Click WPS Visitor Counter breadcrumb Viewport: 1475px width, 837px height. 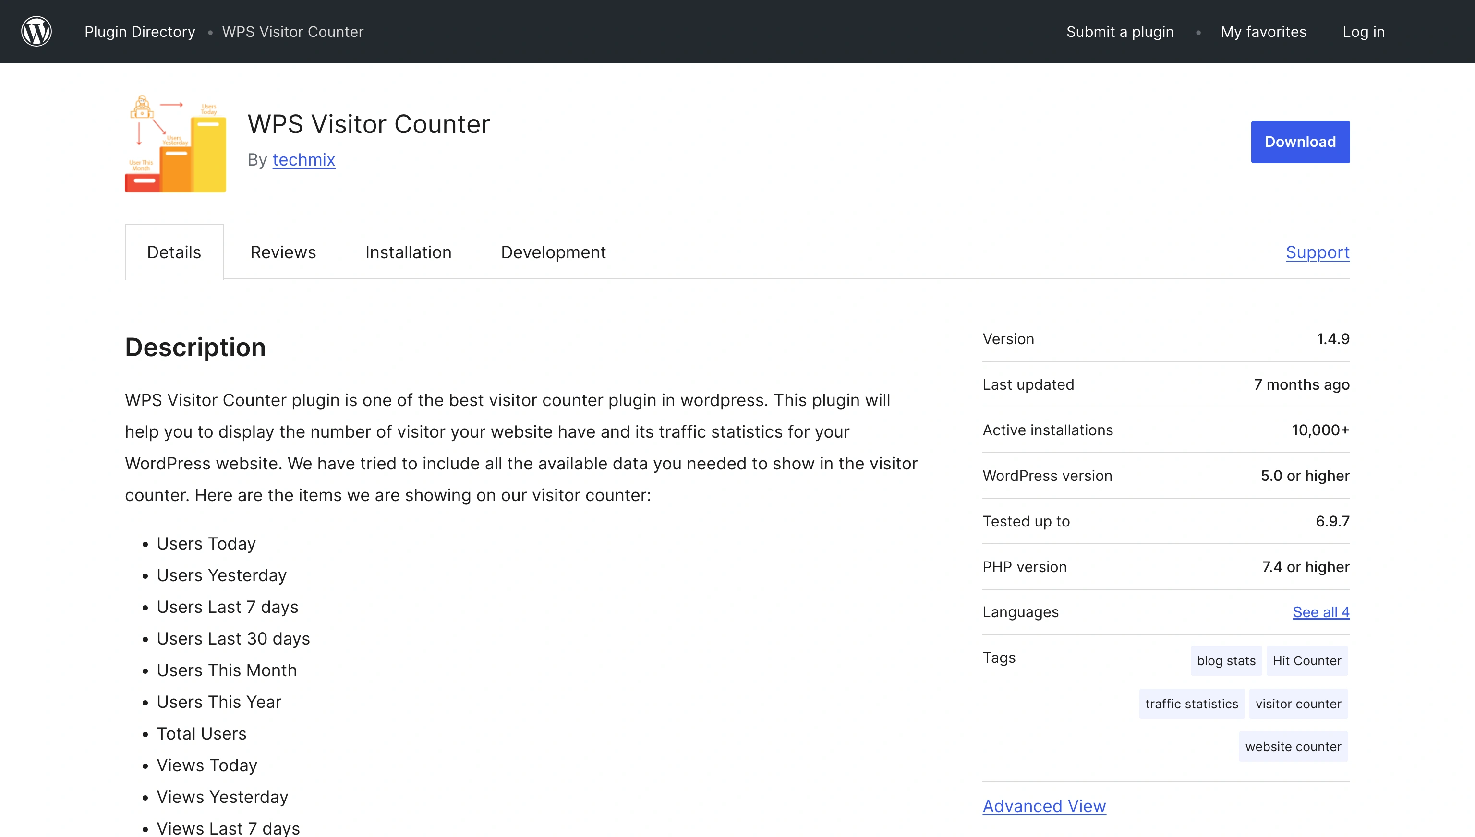click(293, 32)
